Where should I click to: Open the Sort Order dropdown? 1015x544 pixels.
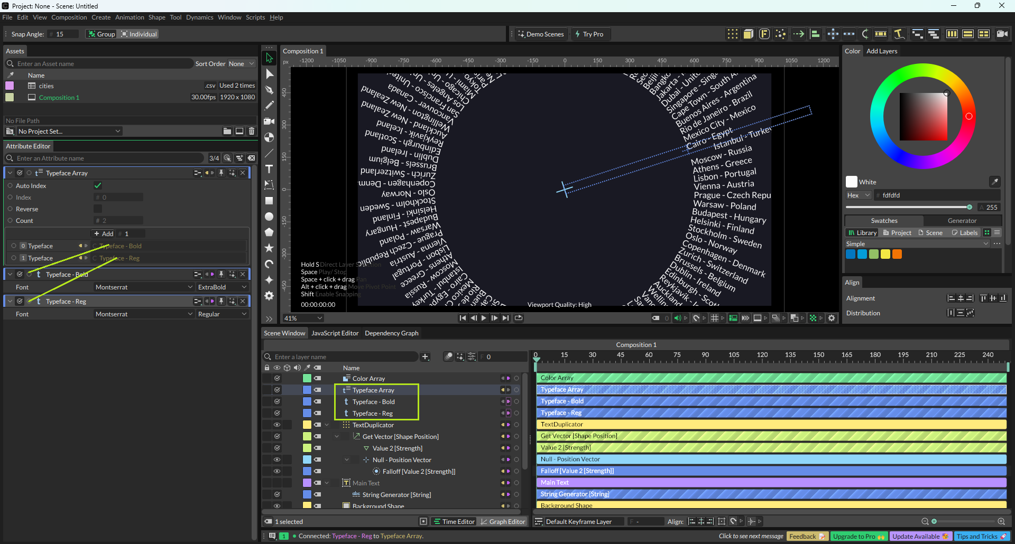(x=241, y=64)
